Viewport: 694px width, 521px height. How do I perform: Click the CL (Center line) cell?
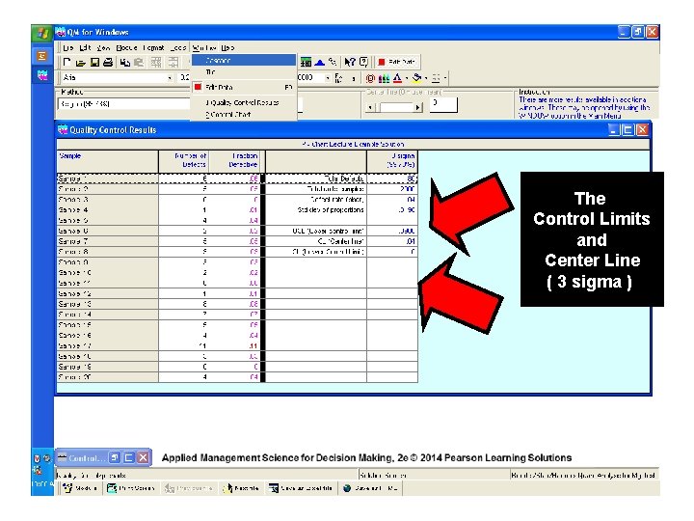(x=316, y=241)
